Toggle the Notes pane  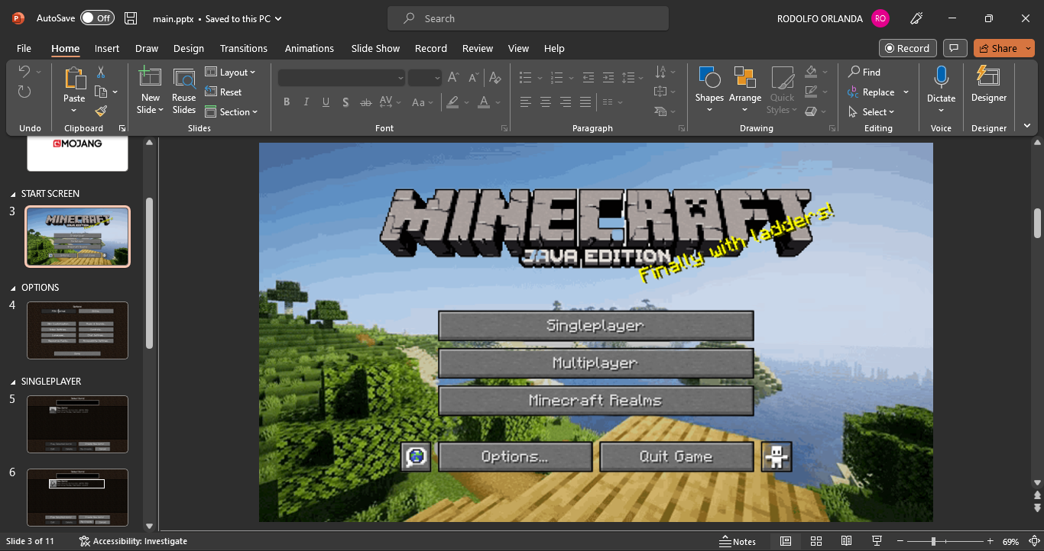pyautogui.click(x=738, y=541)
